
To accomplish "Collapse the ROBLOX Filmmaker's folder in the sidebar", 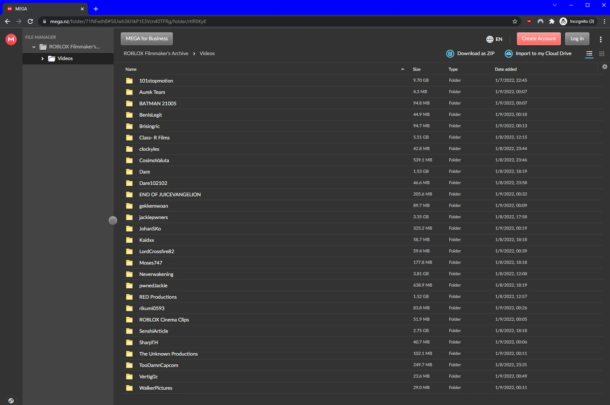I will point(34,46).
